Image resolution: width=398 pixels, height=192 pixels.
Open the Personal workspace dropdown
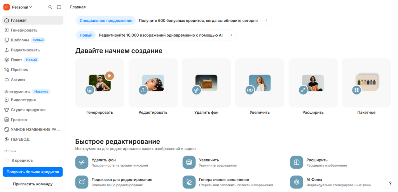click(x=22, y=7)
